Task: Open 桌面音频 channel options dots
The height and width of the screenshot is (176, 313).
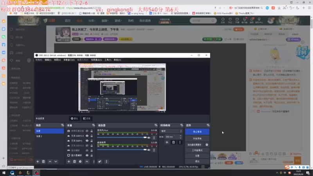Action: (x=154, y=150)
